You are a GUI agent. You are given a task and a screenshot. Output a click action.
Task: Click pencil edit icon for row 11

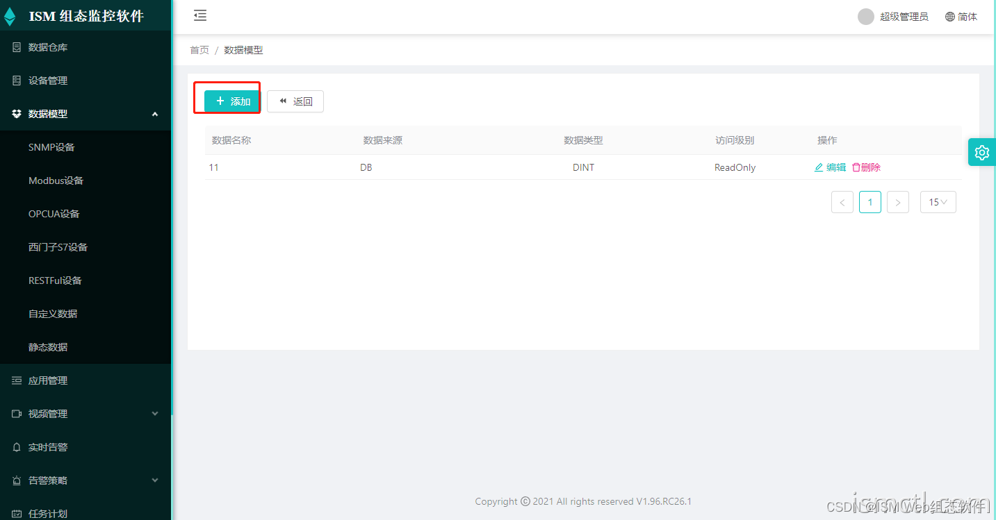point(819,167)
